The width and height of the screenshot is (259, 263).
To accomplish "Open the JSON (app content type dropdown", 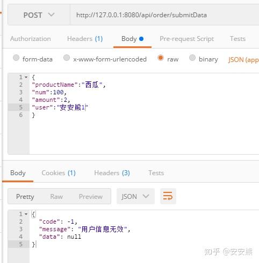I will pyautogui.click(x=243, y=60).
